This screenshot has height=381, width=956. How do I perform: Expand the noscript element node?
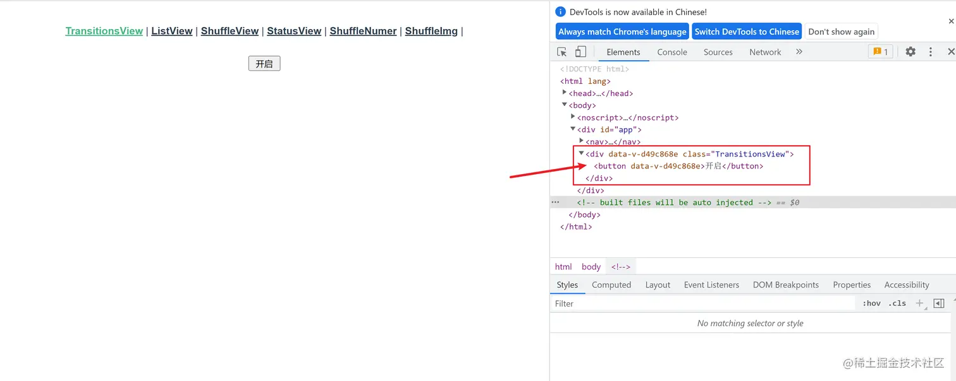tap(573, 117)
